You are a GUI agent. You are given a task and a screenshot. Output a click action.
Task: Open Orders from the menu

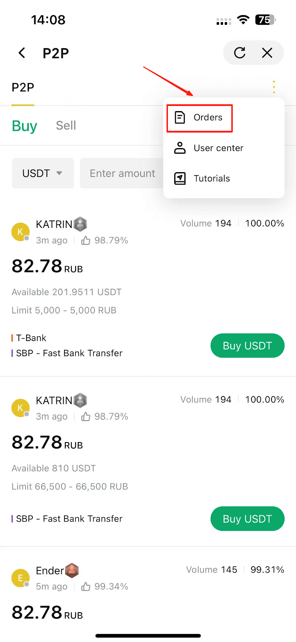[207, 118]
